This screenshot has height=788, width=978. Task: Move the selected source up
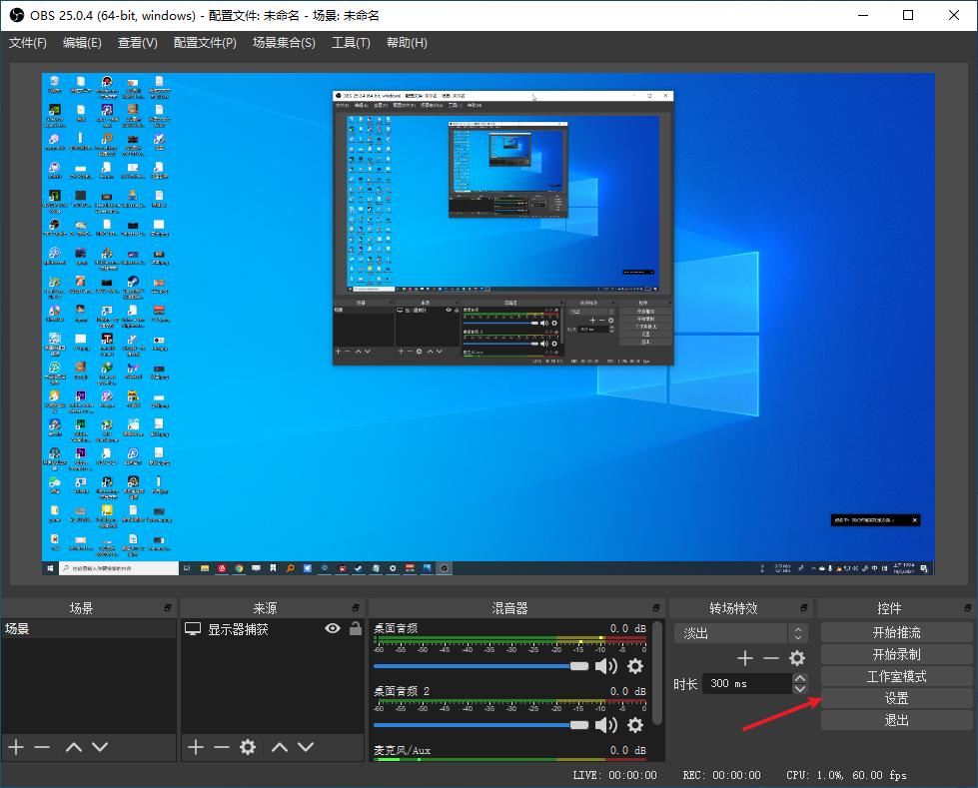click(280, 747)
